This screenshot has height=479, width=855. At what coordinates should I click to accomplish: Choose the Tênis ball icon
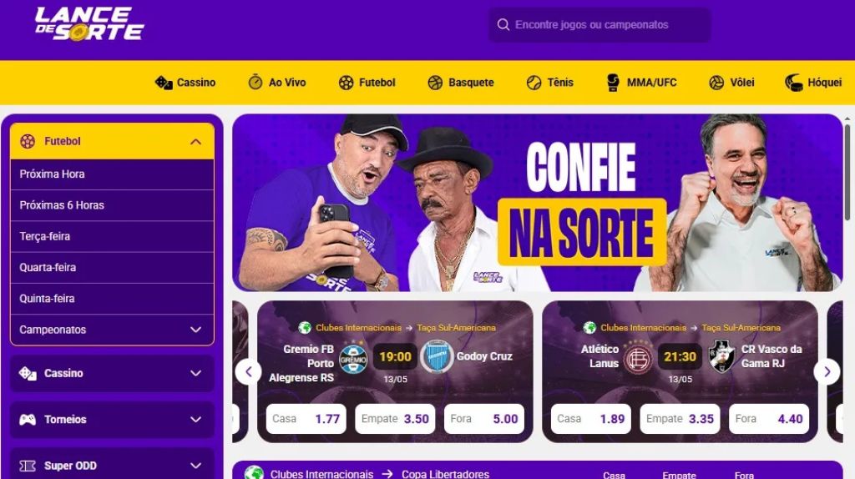(534, 83)
